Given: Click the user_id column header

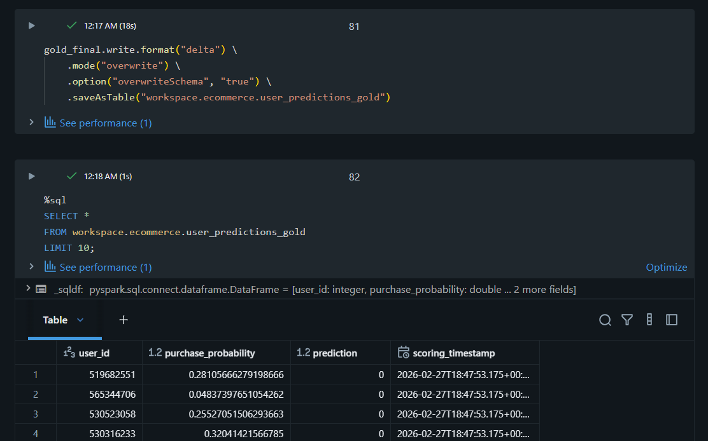Looking at the screenshot, I should tap(99, 353).
